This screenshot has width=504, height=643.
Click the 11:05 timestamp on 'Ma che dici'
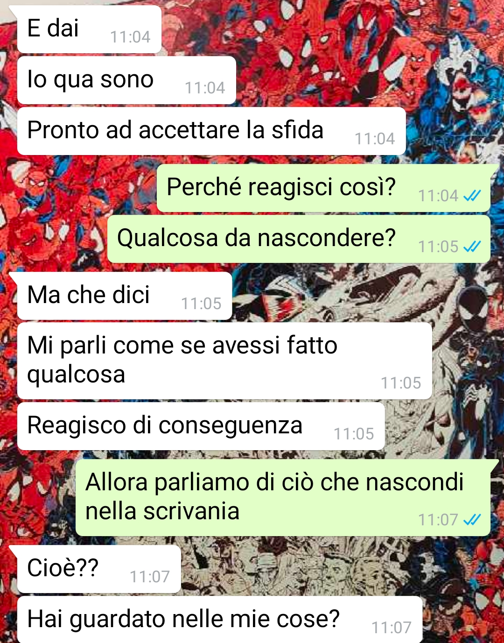click(201, 304)
